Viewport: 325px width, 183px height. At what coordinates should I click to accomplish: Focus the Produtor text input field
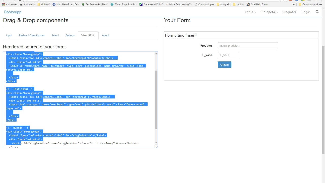[248, 46]
